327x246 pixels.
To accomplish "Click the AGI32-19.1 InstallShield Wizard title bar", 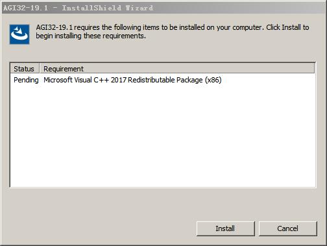I will tap(163, 8).
